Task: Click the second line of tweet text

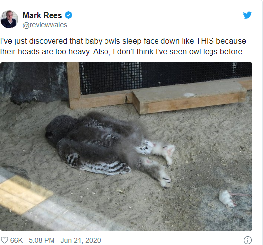Action: pos(125,51)
